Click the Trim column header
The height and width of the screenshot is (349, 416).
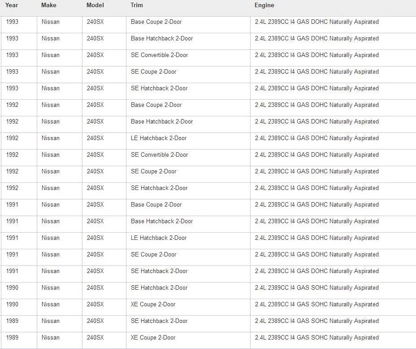point(137,5)
